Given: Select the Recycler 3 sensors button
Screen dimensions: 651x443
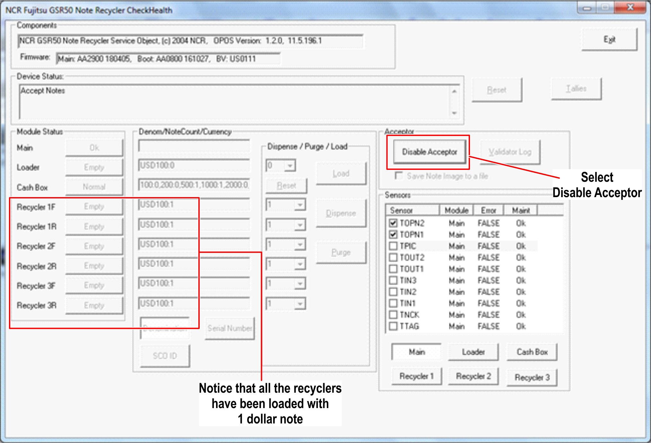Looking at the screenshot, I should point(532,378).
